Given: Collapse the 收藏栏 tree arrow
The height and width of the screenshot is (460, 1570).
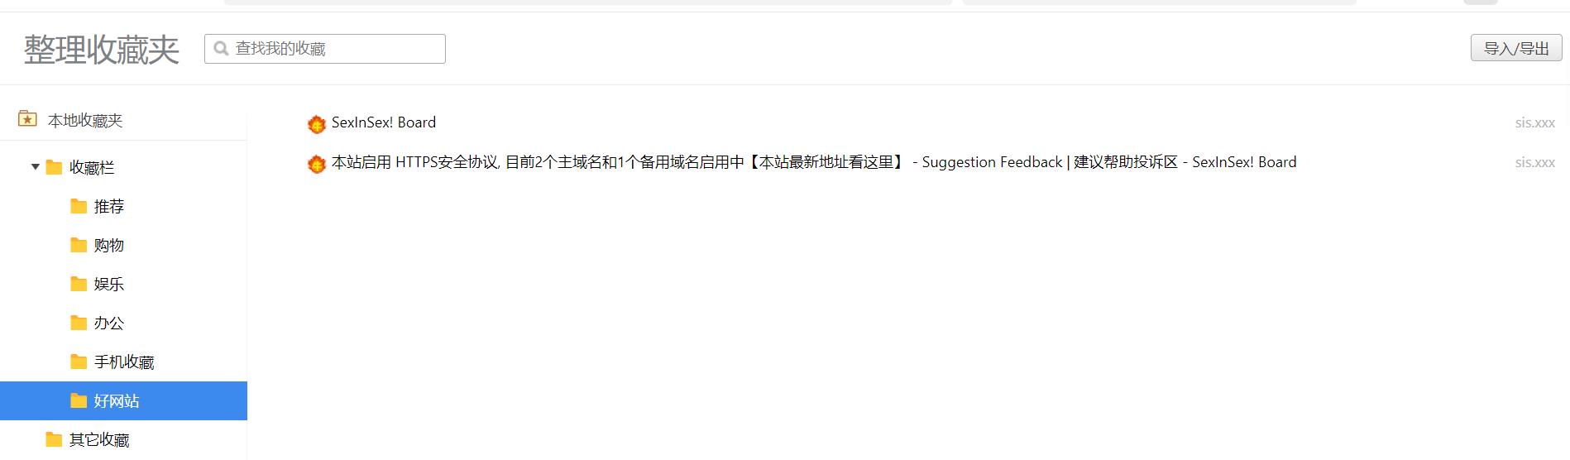Looking at the screenshot, I should pyautogui.click(x=36, y=167).
